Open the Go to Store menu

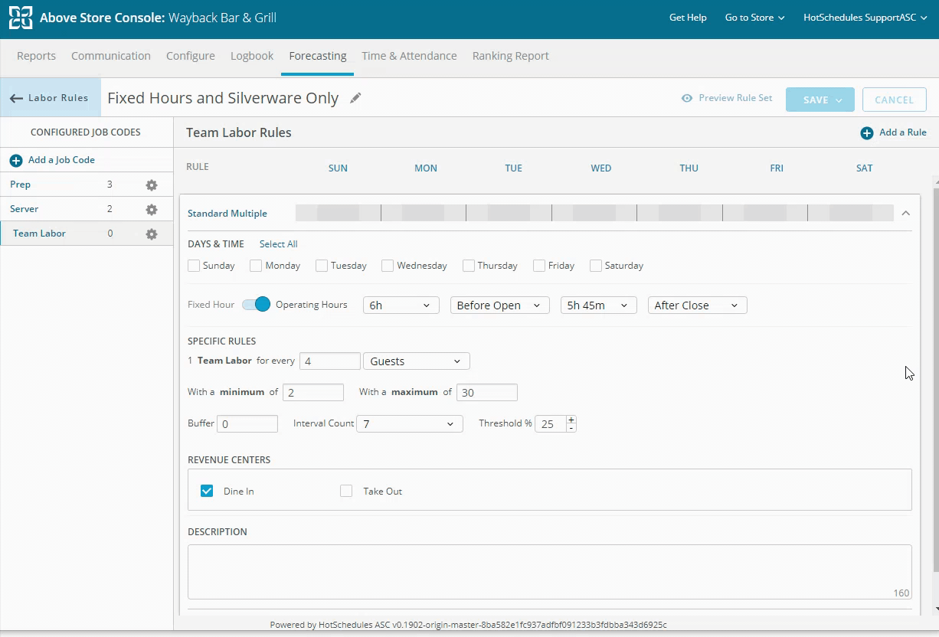pos(754,18)
